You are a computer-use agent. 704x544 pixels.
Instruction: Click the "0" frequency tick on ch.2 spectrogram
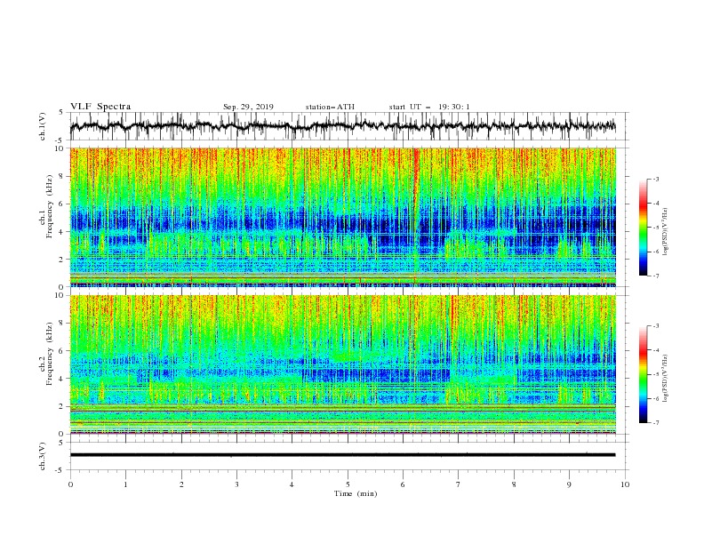pos(62,434)
